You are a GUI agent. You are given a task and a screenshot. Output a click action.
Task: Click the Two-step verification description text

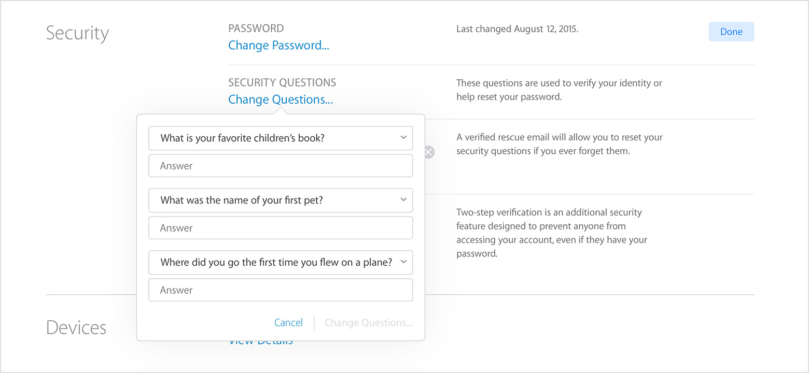[552, 233]
